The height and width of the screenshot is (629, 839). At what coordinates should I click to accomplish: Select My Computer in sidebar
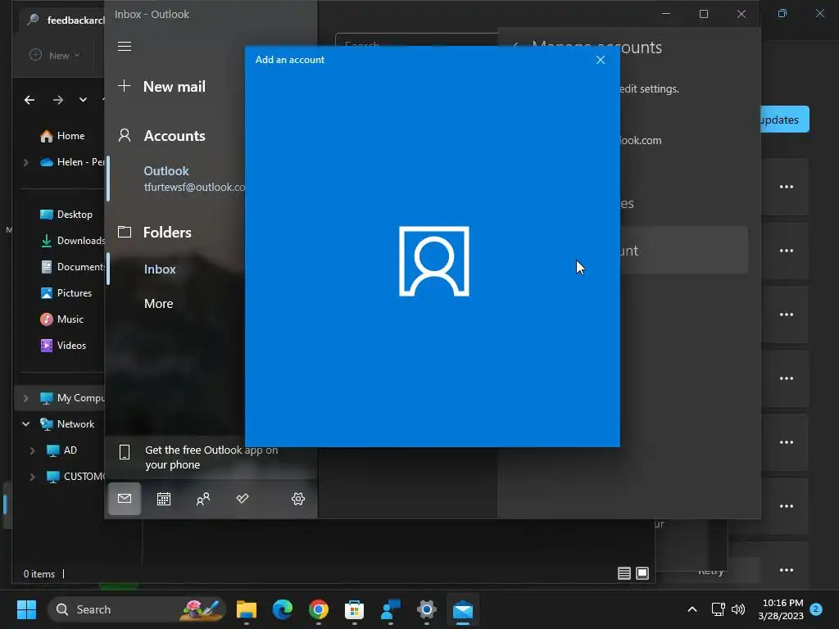point(72,398)
